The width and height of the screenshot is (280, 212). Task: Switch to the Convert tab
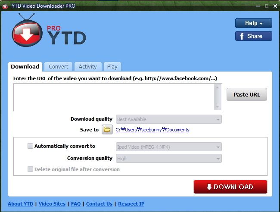tap(59, 67)
